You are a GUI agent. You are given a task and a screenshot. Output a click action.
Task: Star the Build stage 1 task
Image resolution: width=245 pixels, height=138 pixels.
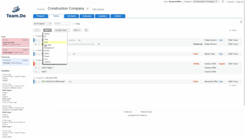click(39, 68)
